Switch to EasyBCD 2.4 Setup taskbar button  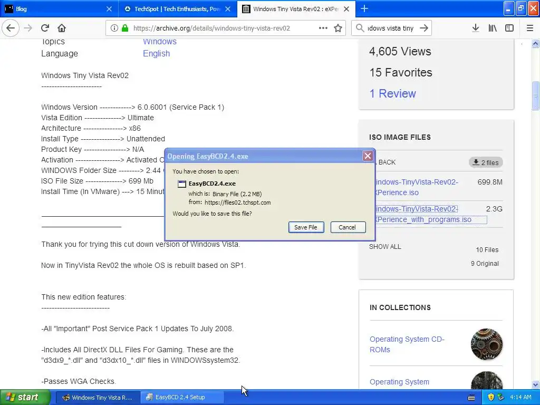[x=182, y=398]
